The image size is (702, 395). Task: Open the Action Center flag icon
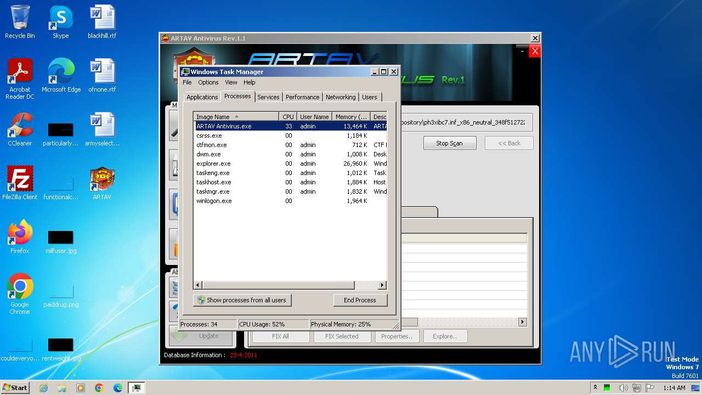coord(650,388)
